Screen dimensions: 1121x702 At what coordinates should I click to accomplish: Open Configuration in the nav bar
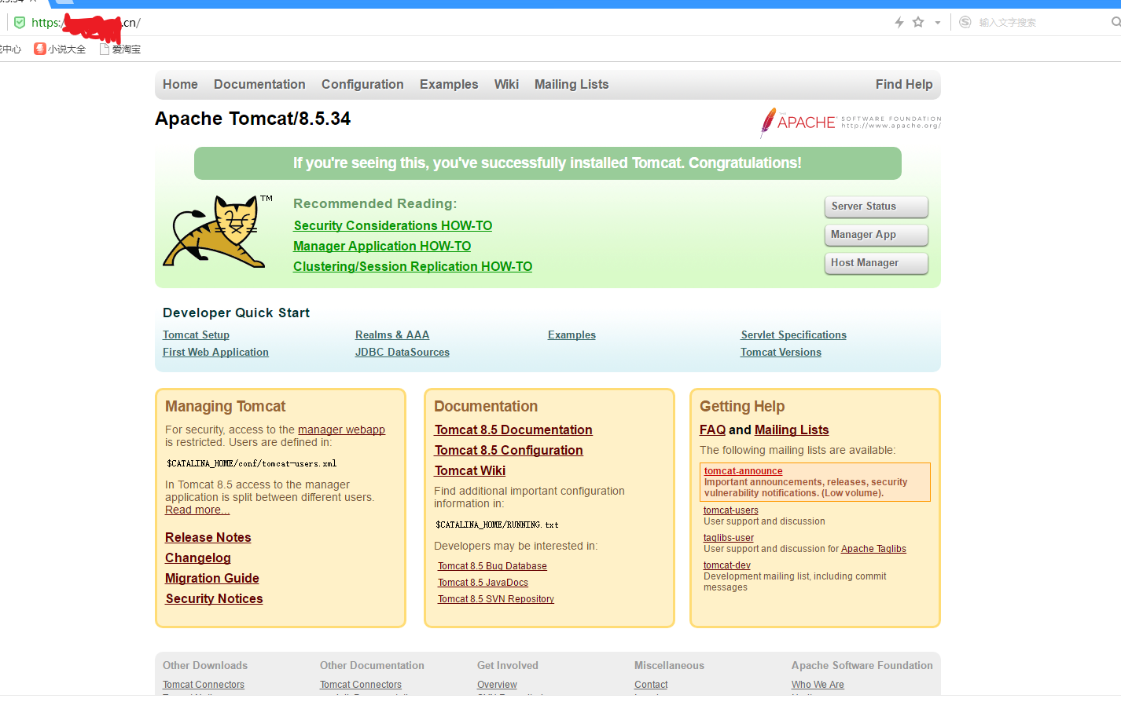362,84
